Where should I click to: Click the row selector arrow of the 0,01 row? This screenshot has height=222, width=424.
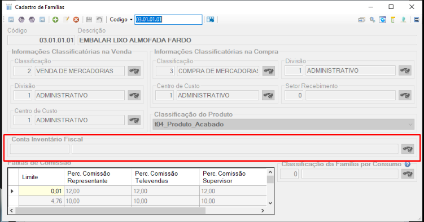[13, 191]
